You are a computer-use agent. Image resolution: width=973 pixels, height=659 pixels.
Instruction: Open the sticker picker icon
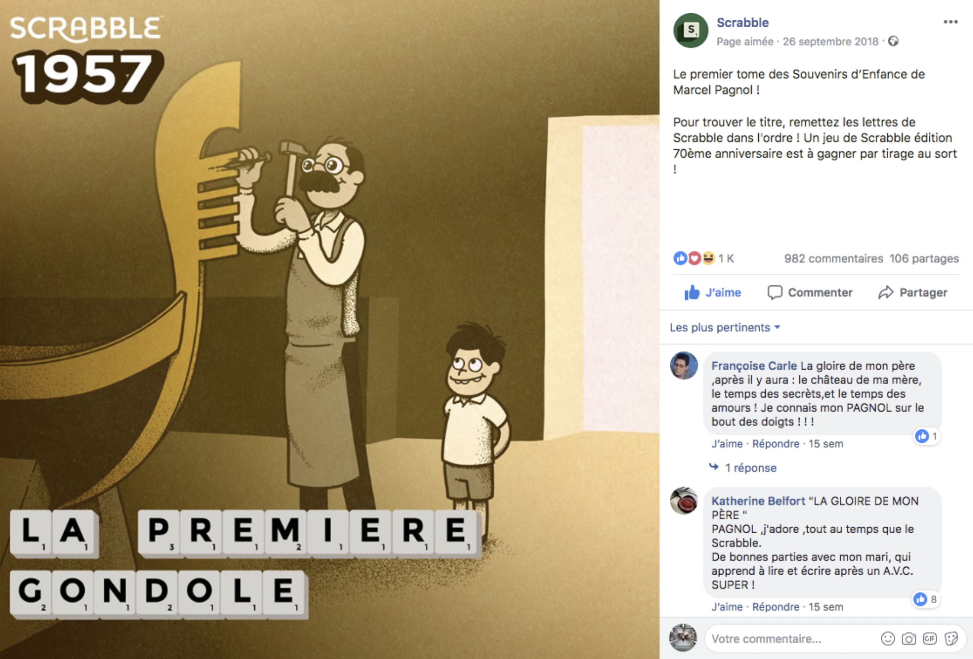click(951, 639)
